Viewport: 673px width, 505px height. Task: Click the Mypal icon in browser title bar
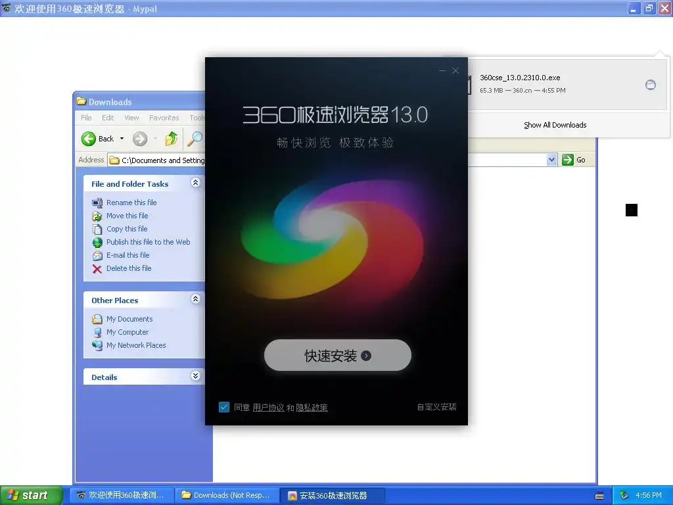(7, 8)
